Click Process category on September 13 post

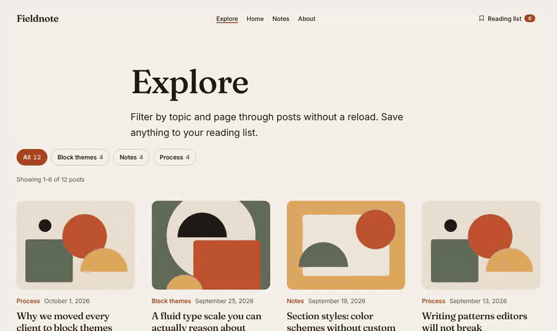(433, 301)
